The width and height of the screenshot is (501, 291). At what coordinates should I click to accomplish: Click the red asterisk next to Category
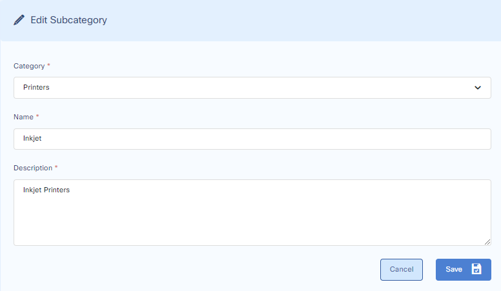49,66
